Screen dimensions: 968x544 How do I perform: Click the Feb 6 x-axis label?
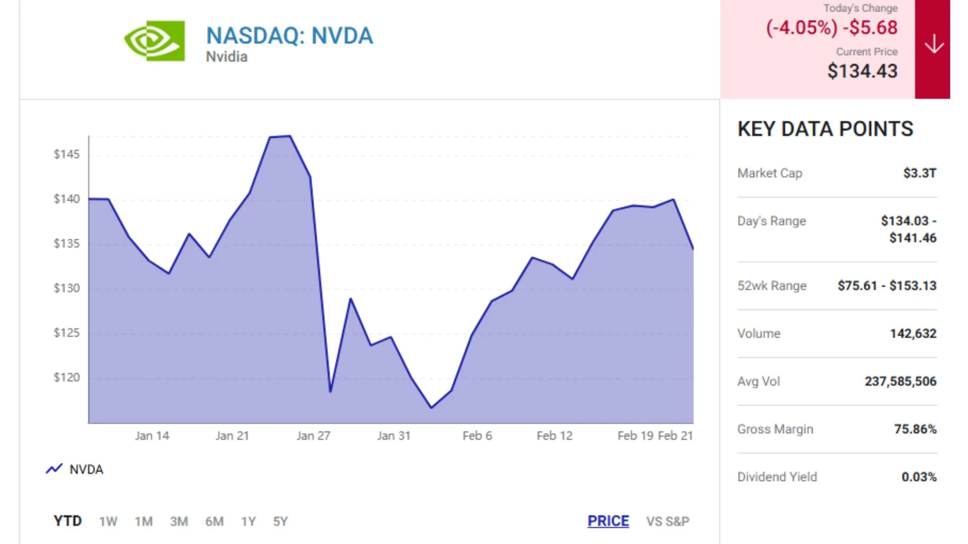click(477, 436)
